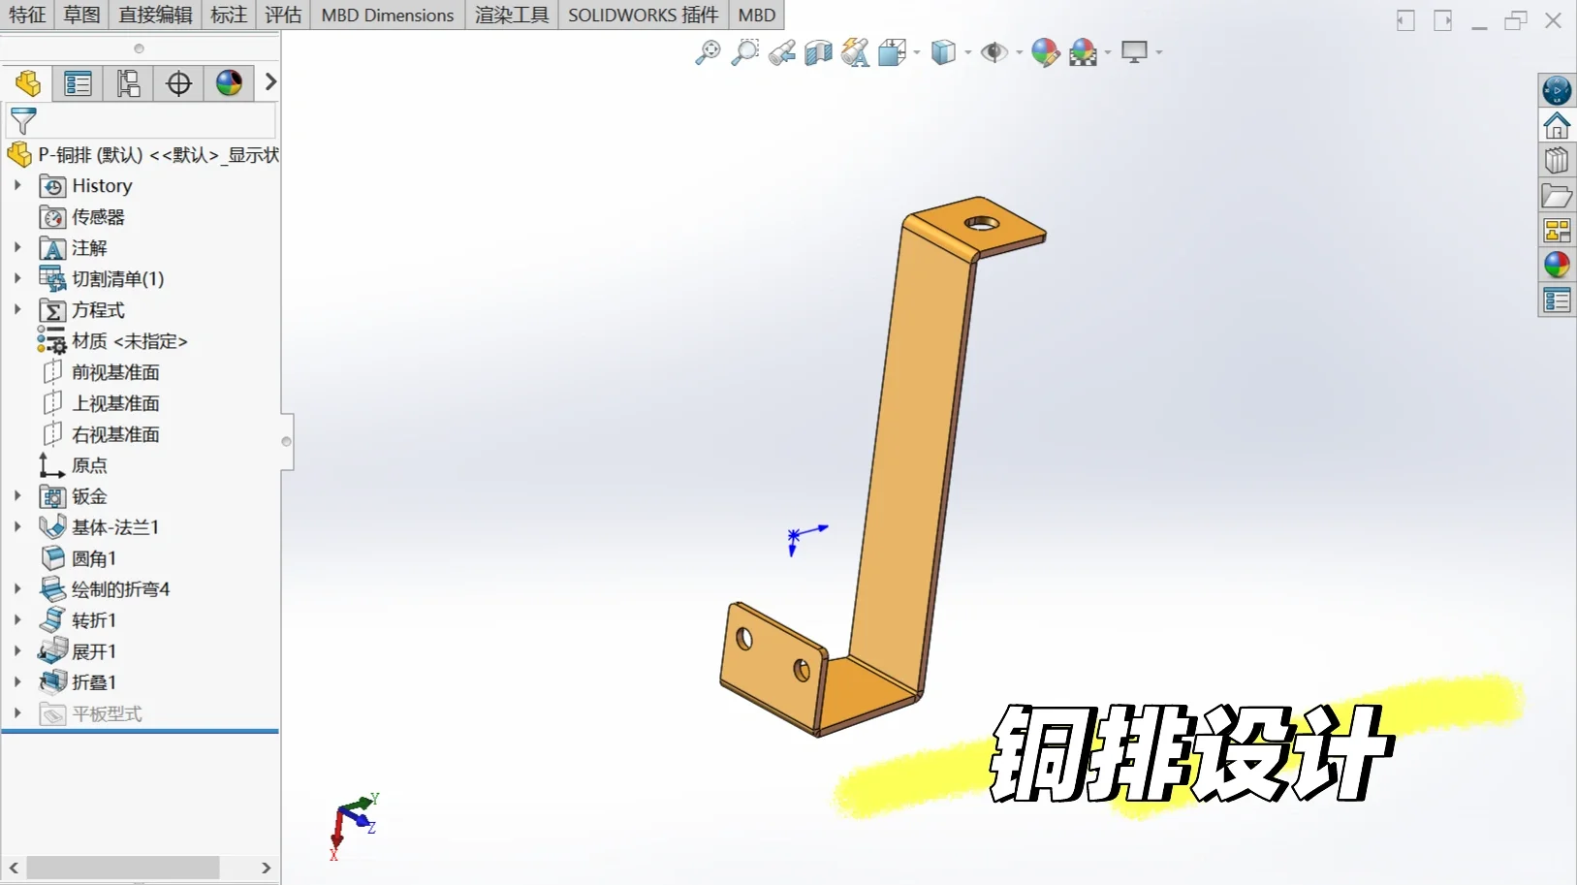This screenshot has width=1577, height=885.
Task: Open the Design Library task pane
Action: [x=1557, y=161]
